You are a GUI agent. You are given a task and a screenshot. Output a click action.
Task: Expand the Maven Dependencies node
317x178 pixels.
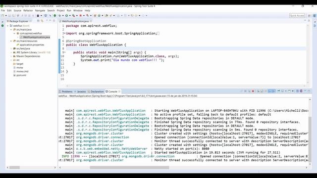(x=11, y=56)
